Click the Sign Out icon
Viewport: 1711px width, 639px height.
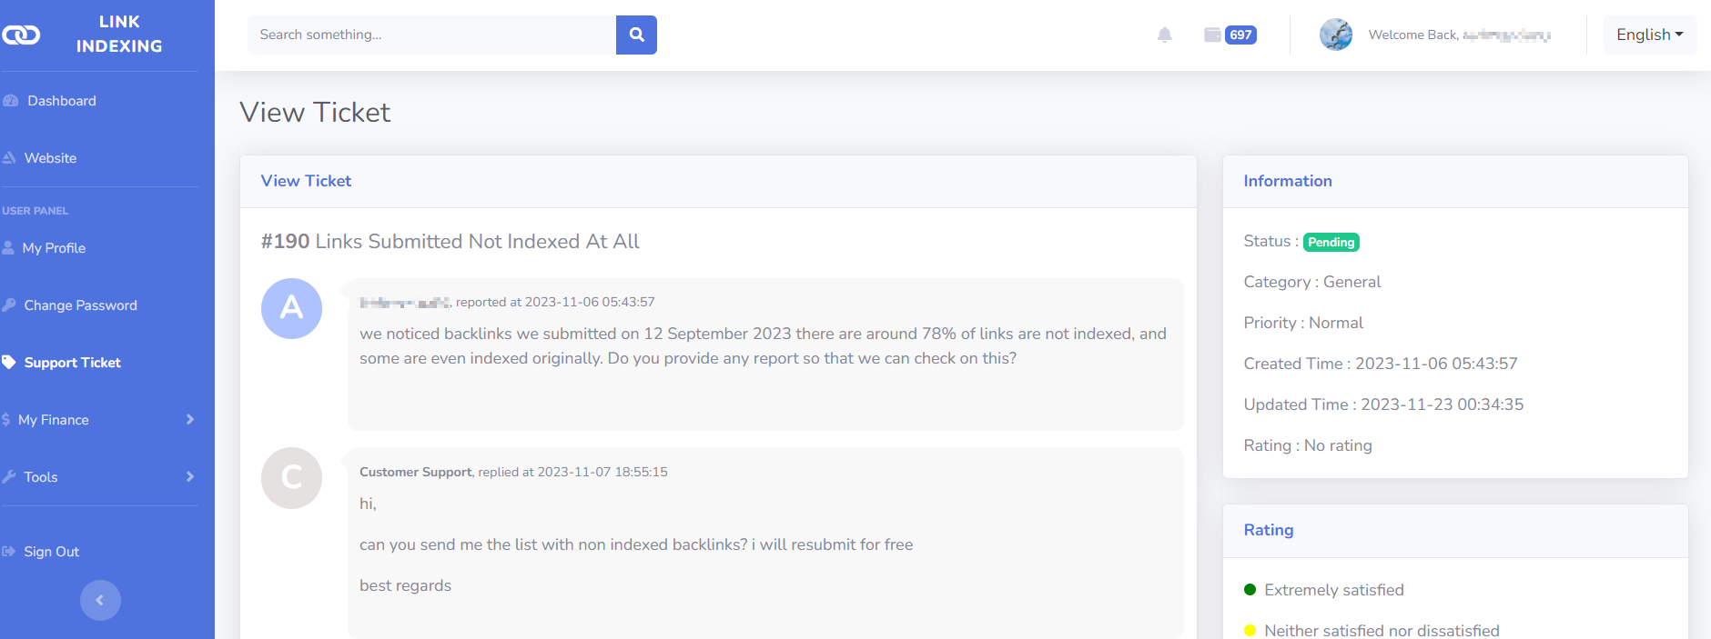[9, 552]
